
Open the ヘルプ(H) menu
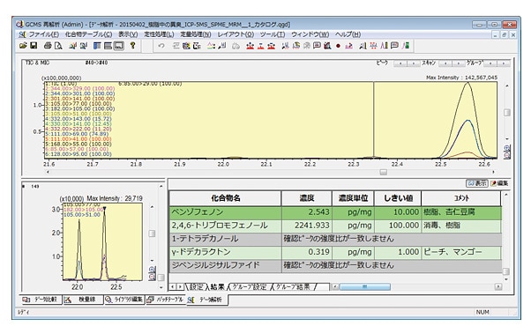pos(348,34)
